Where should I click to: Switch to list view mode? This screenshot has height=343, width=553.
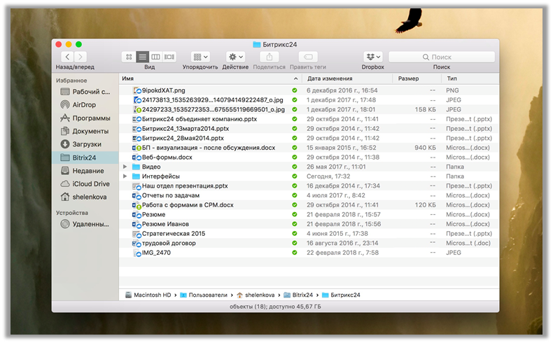143,57
